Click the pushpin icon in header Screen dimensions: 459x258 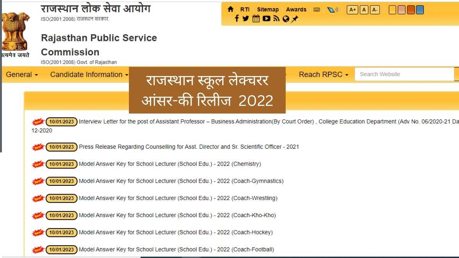(294, 19)
